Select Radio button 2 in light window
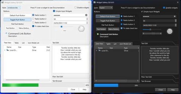The width and height of the screenshot is (181, 94). pos(33,19)
